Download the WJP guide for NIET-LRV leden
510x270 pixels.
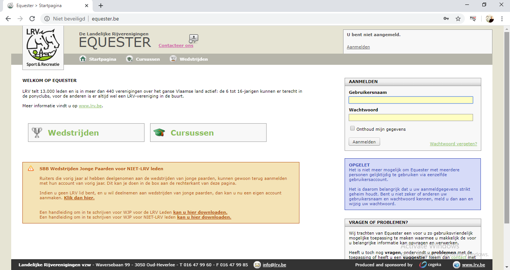click(x=204, y=217)
